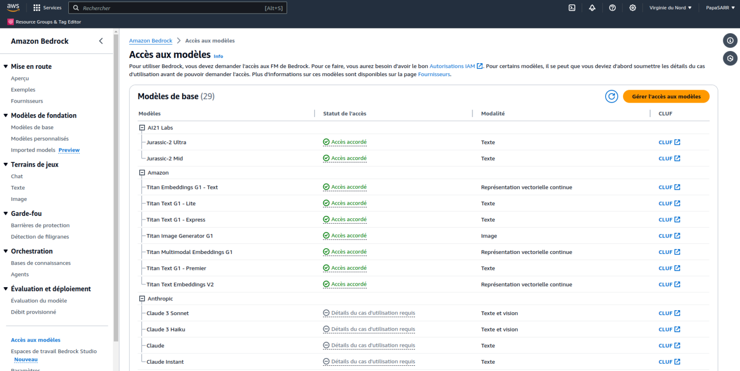This screenshot has width=740, height=371.
Task: Click Gérer l'accès aux modèles button
Action: point(666,96)
